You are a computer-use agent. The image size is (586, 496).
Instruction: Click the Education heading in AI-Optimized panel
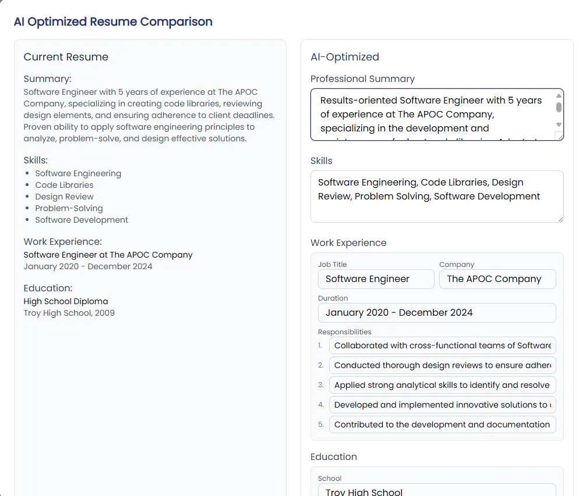tap(334, 457)
